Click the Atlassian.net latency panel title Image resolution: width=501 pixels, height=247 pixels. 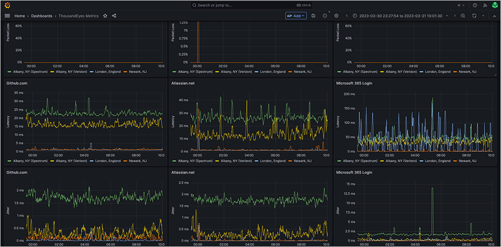click(182, 83)
